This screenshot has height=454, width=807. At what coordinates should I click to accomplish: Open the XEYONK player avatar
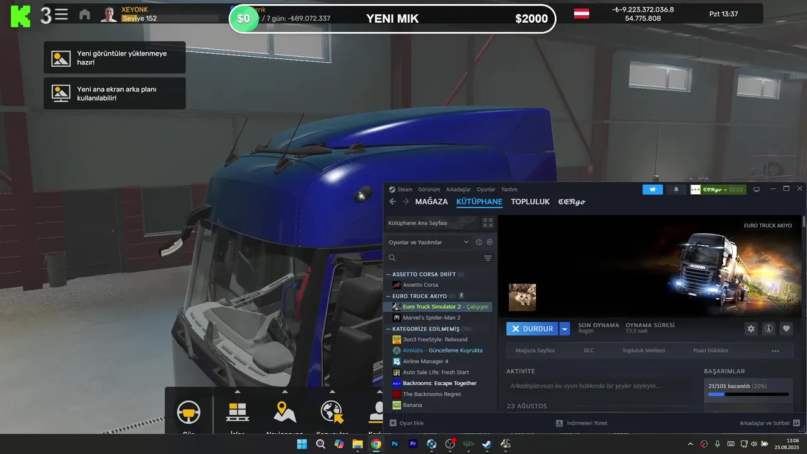[x=109, y=15]
